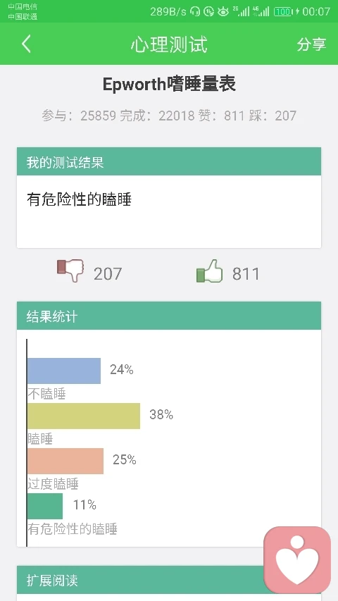
Task: Click the green 11% bar
Action: coord(45,506)
